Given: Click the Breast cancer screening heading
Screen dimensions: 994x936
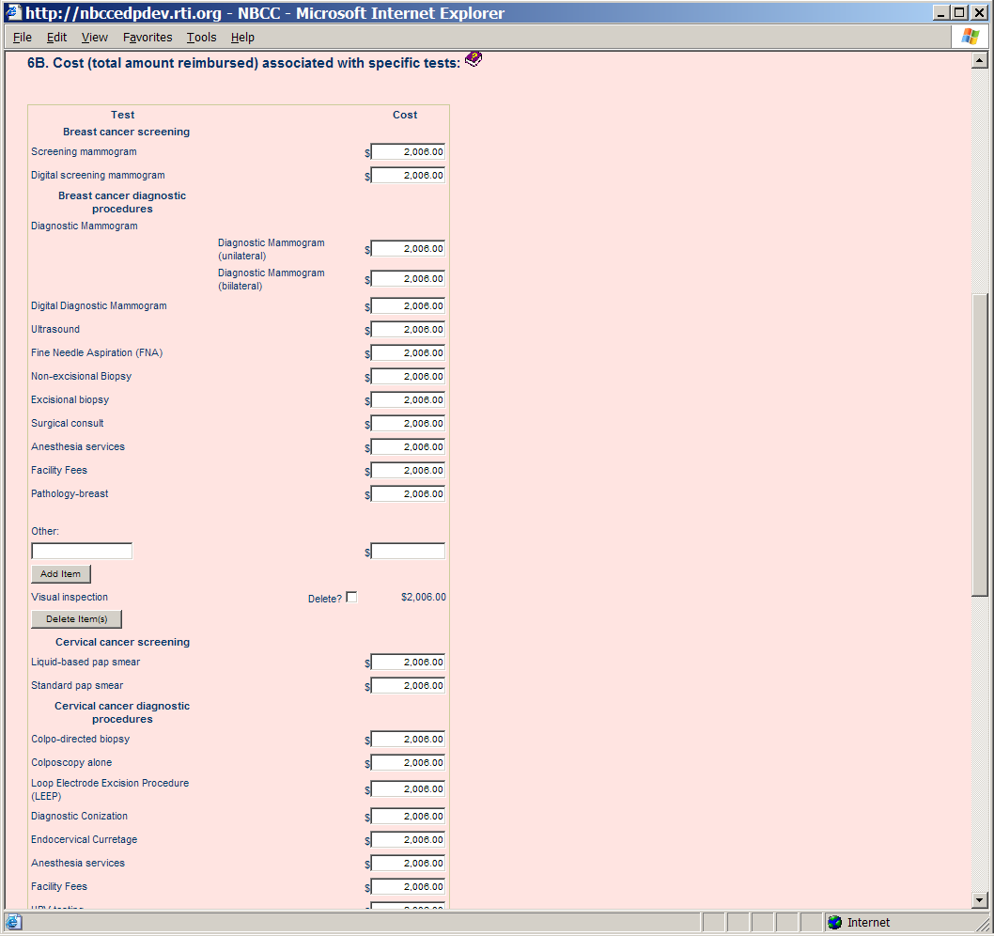Looking at the screenshot, I should click(x=126, y=132).
